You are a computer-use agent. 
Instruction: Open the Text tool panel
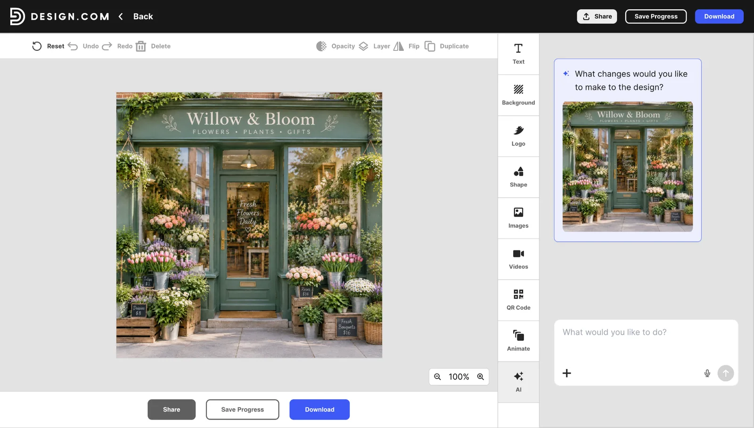518,54
